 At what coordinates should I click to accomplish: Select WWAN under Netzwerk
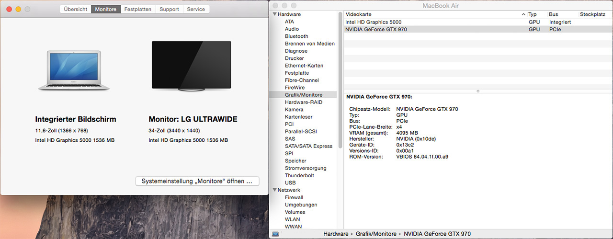293,227
